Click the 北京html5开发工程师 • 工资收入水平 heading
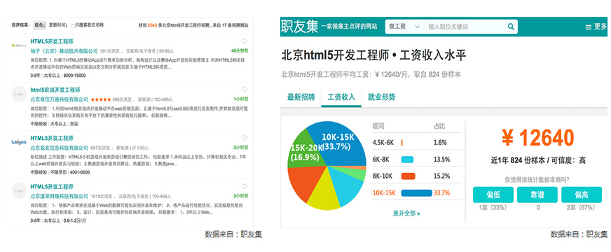611x252 pixels. (373, 55)
